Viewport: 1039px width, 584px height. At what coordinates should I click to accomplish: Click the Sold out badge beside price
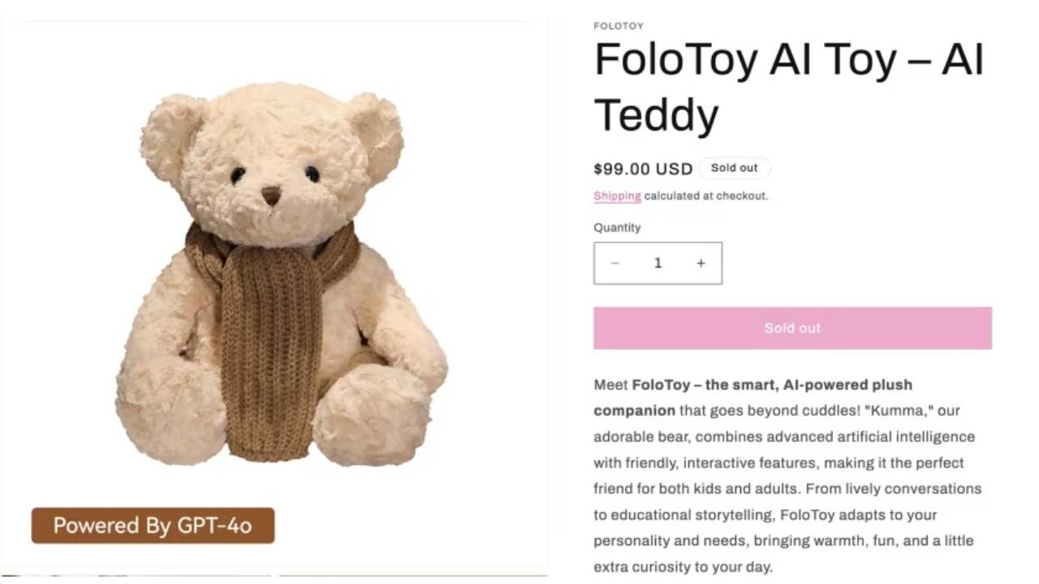tap(734, 168)
